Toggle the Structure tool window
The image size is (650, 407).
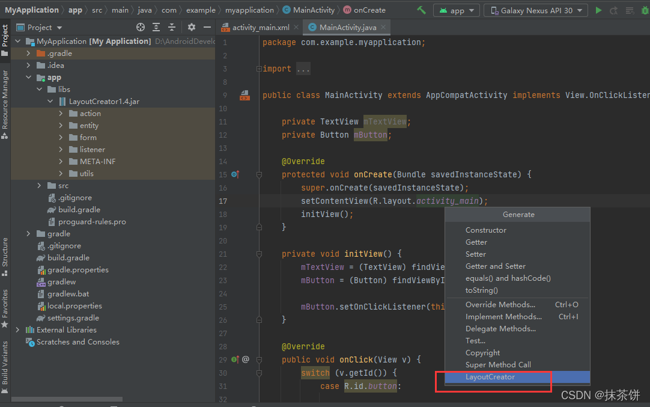tap(5, 252)
